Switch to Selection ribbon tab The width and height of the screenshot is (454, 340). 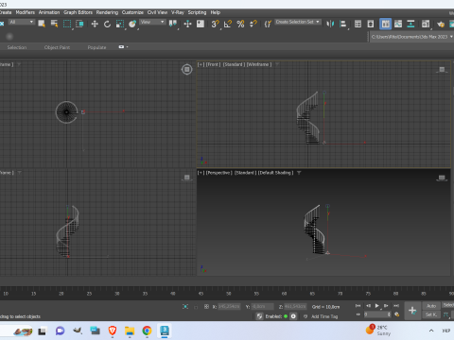click(17, 47)
